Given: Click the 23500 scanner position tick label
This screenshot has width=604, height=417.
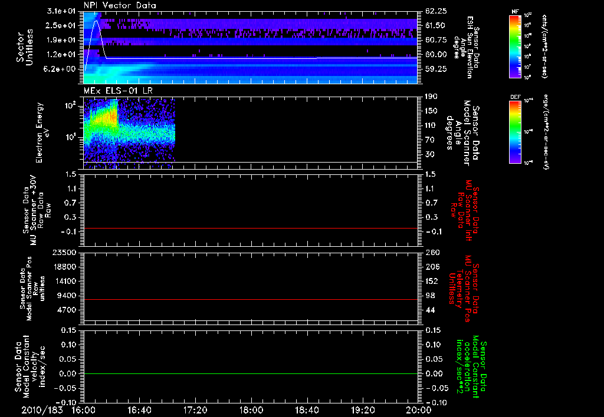Looking at the screenshot, I should tap(64, 253).
